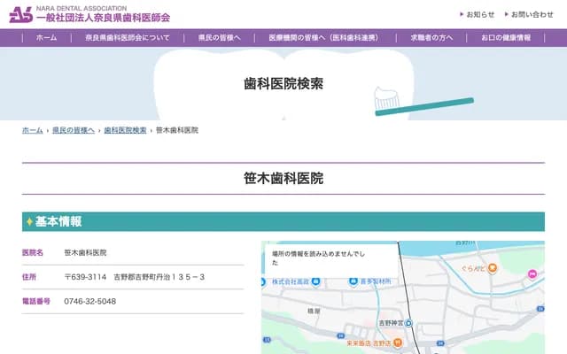Click the Nara Dental Association logo
The width and height of the screenshot is (567, 354).
(89, 14)
